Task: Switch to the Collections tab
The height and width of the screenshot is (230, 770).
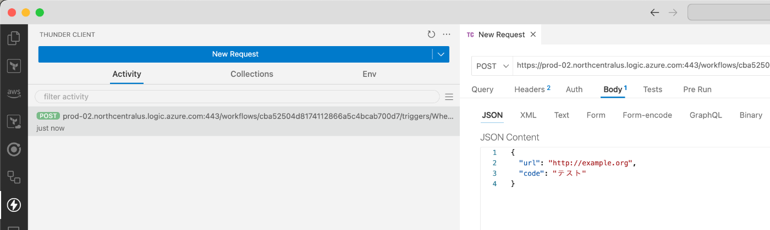Action: click(252, 74)
